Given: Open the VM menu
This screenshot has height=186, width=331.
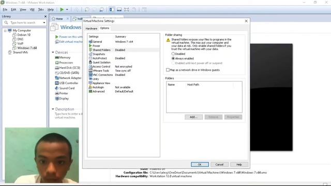Looking at the screenshot, I should pyautogui.click(x=32, y=9).
